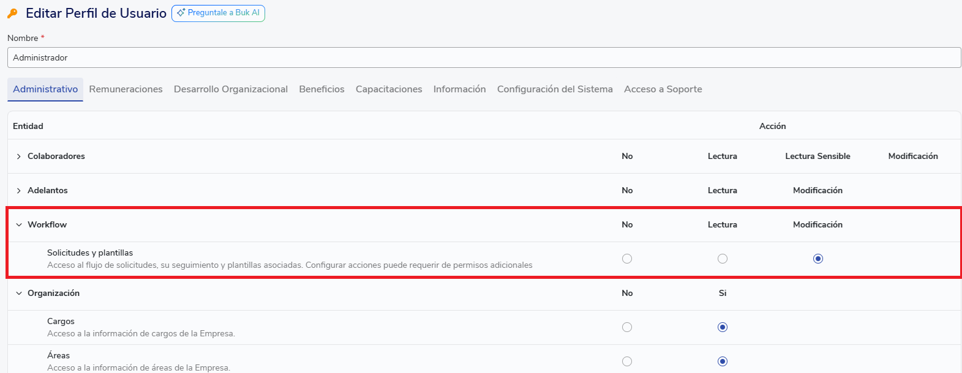Set Solicitudes y plantillas to Lectura
This screenshot has width=962, height=373.
click(x=723, y=259)
